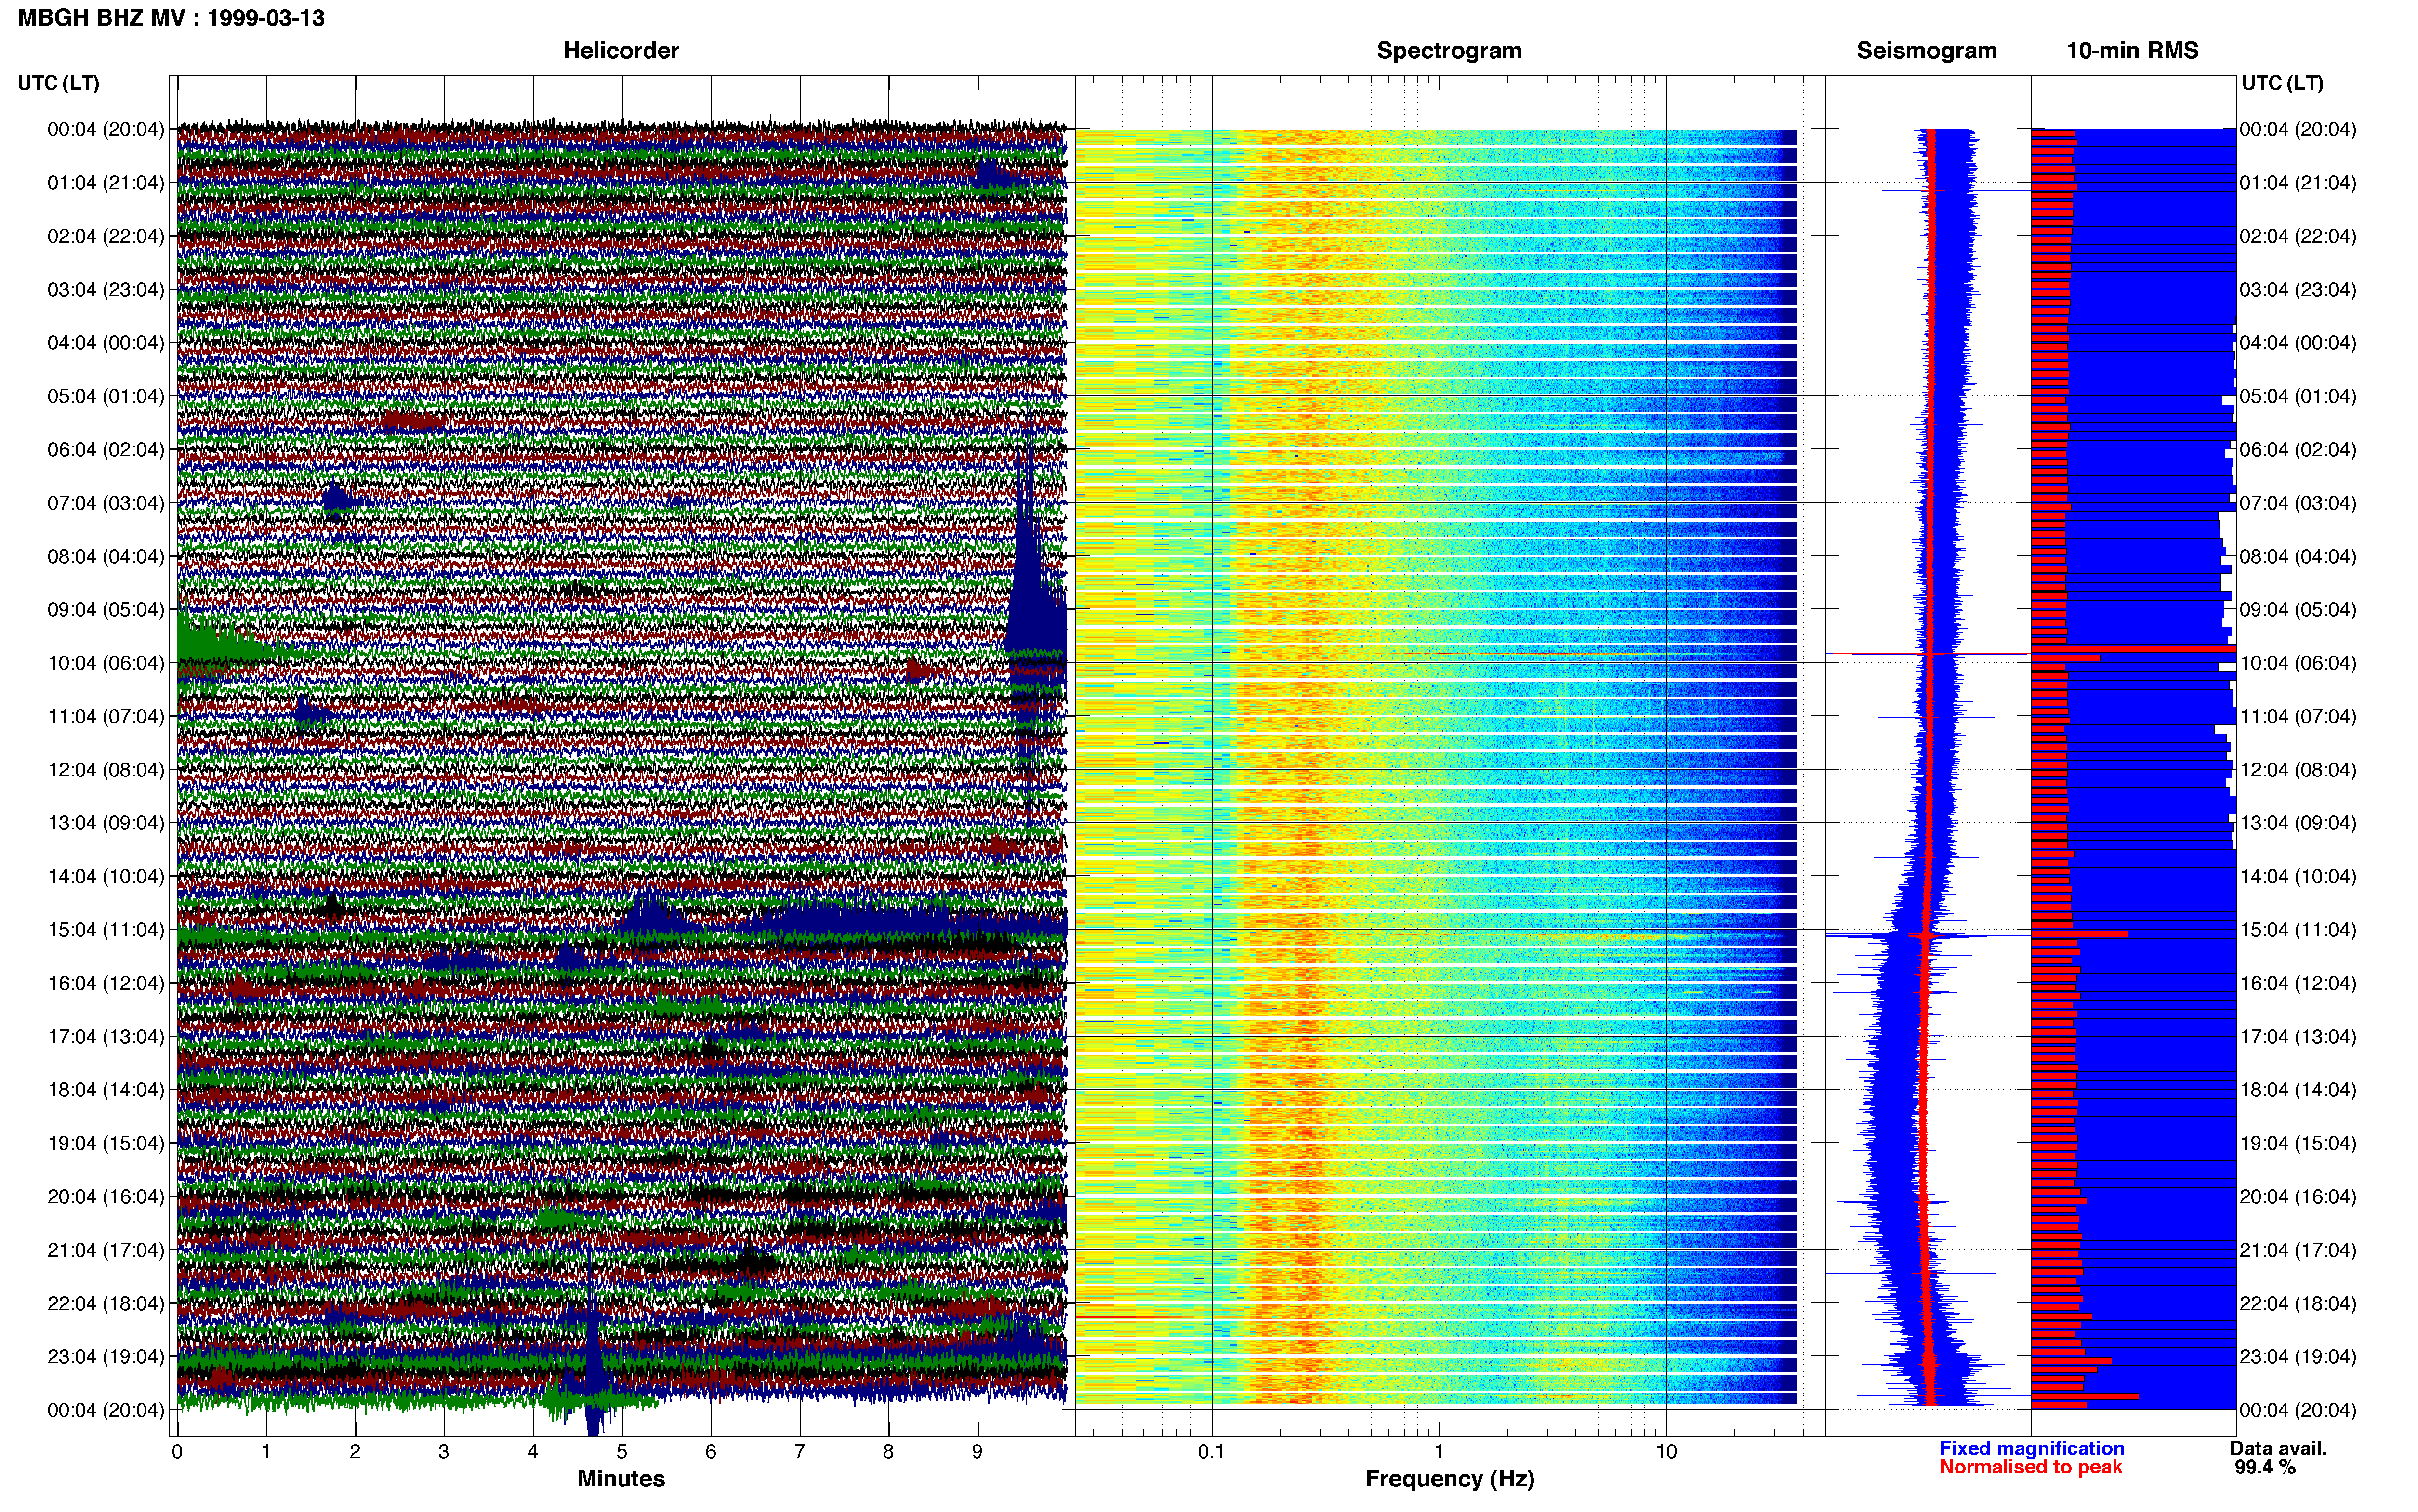
Task: Click left time label '10:04 (06:04)'
Action: [106, 663]
